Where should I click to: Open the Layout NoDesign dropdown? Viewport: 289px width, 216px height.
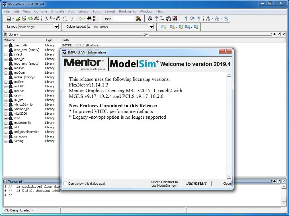point(56,27)
